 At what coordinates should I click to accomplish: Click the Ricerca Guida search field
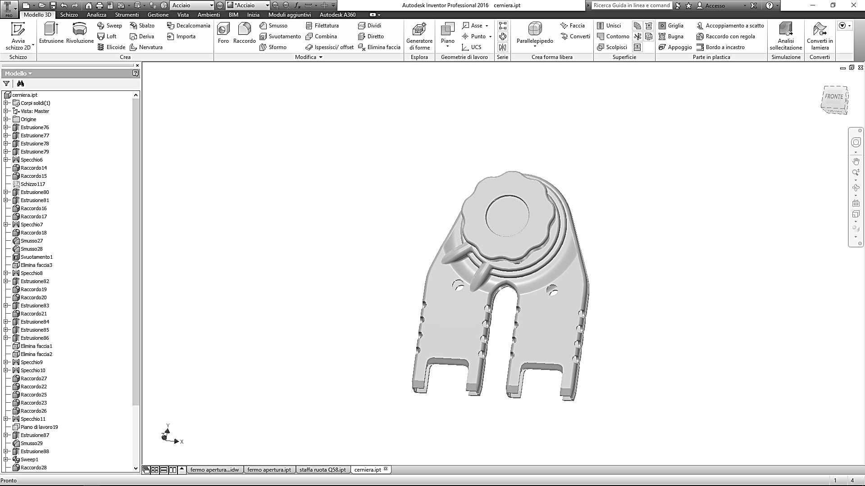(x=631, y=5)
